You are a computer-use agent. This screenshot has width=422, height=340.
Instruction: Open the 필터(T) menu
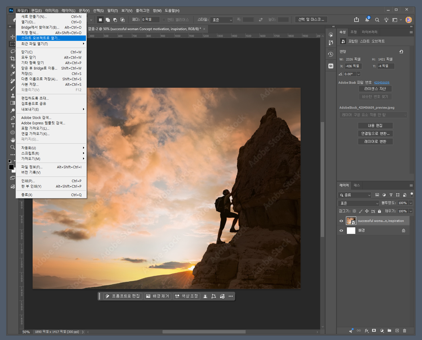[112, 11]
